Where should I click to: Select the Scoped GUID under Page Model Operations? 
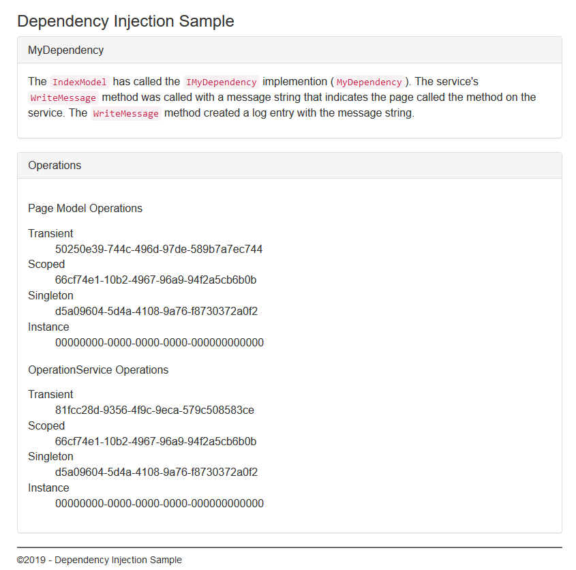pyautogui.click(x=155, y=280)
